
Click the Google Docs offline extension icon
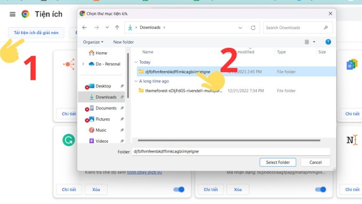352,64
